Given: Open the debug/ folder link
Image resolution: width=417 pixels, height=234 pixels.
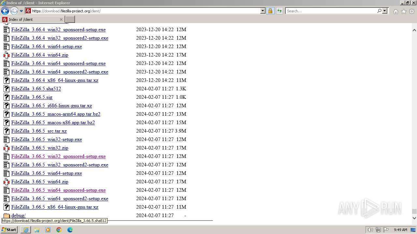Looking at the screenshot, I should point(18,215).
